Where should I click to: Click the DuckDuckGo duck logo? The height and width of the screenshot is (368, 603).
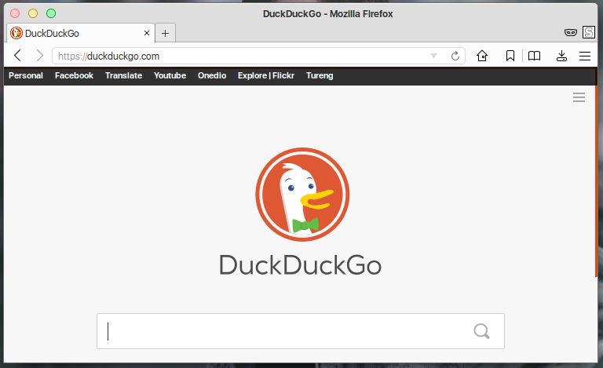(x=302, y=195)
